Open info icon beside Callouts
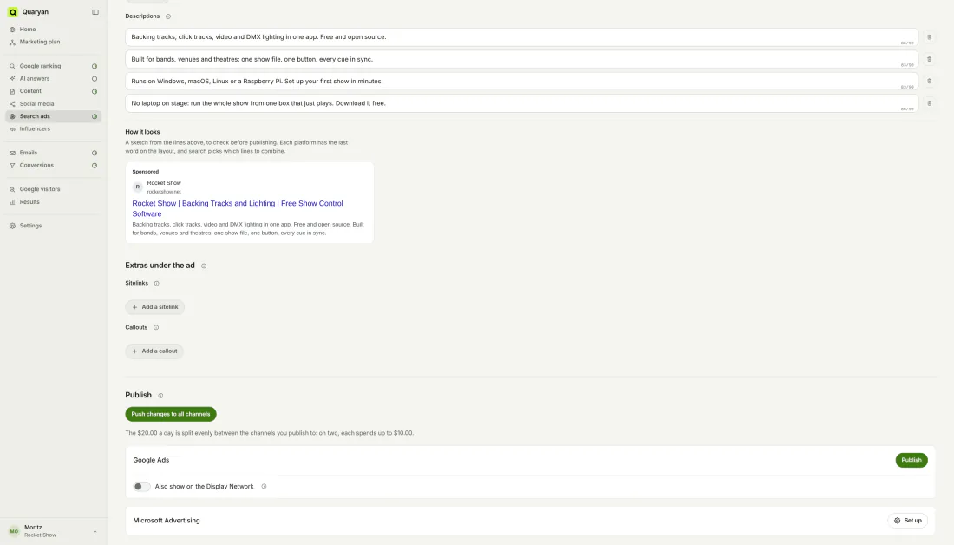 pos(156,328)
